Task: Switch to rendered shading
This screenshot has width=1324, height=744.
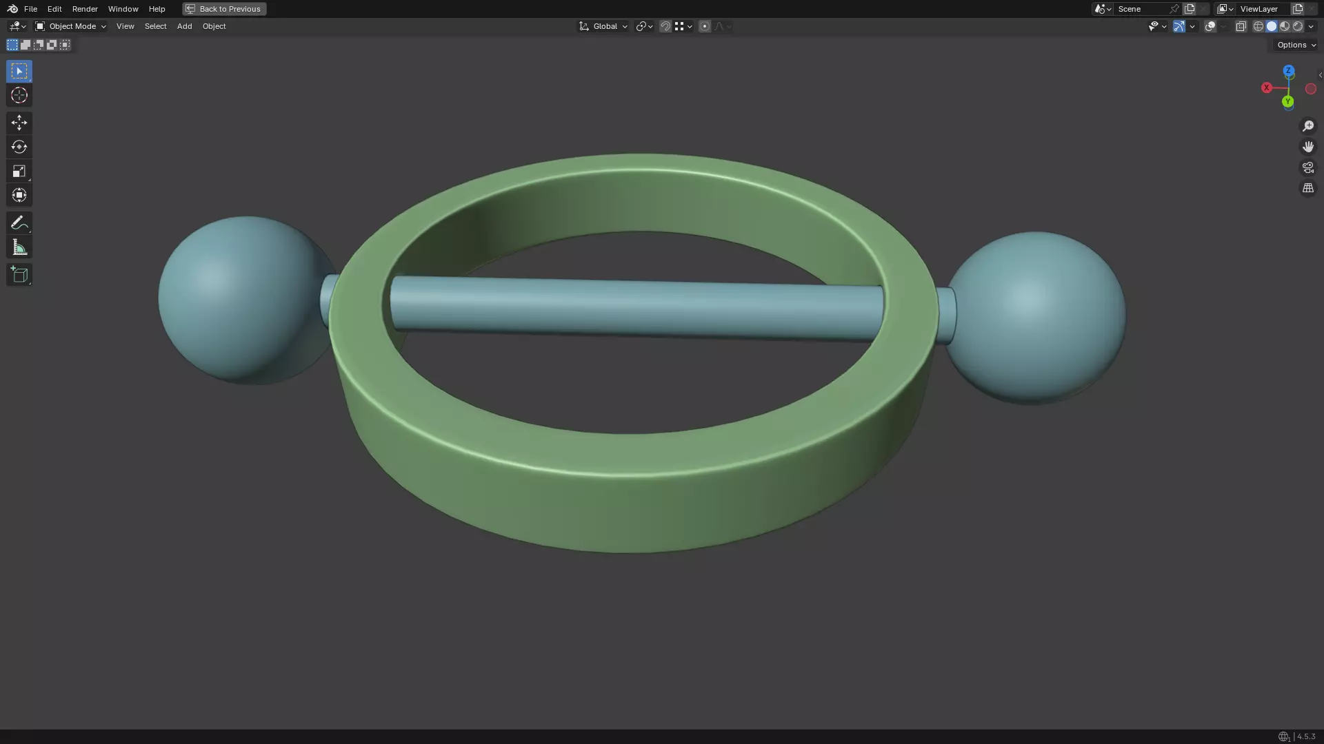Action: pos(1298,26)
